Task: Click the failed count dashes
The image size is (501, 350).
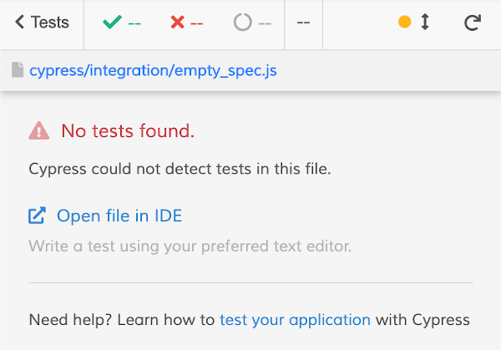Action: (x=197, y=23)
